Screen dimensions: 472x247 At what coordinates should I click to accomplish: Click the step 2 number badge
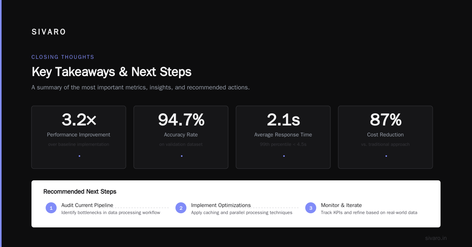tap(181, 208)
